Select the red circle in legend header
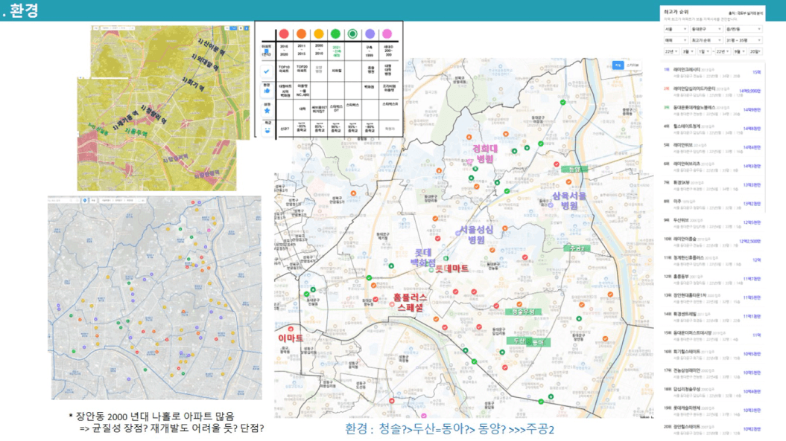Screen dimensions: 786x441 [284, 33]
